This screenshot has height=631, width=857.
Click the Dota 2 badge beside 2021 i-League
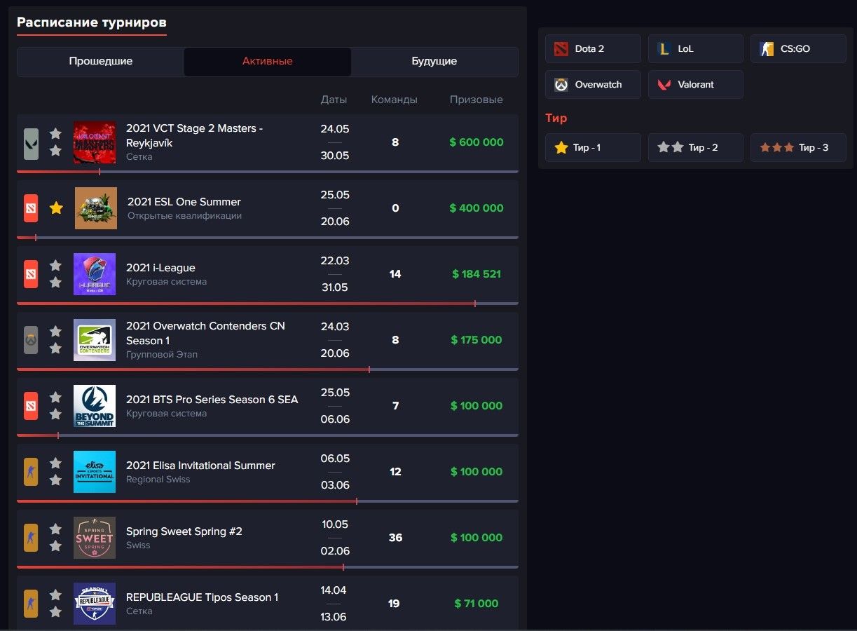[31, 274]
